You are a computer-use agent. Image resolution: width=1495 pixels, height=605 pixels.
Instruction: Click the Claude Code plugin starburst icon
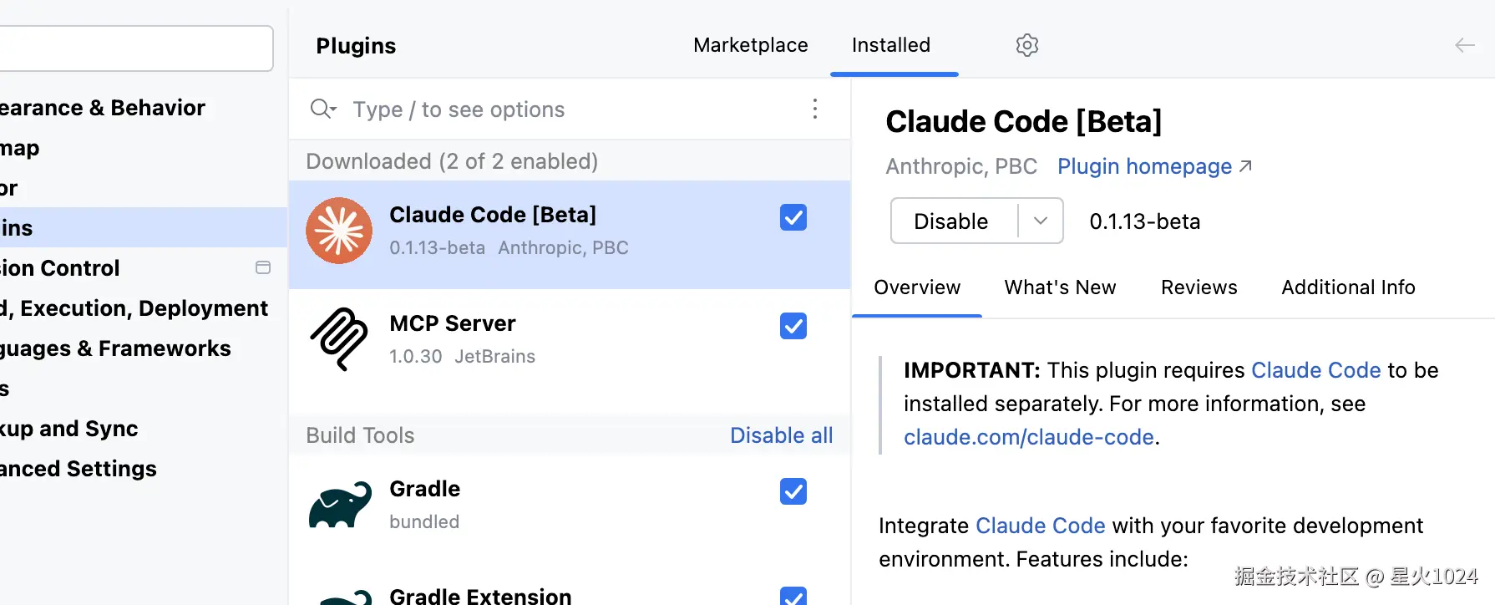339,231
